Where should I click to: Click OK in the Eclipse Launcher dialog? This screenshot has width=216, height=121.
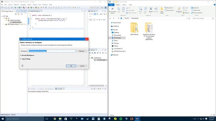coord(71,66)
